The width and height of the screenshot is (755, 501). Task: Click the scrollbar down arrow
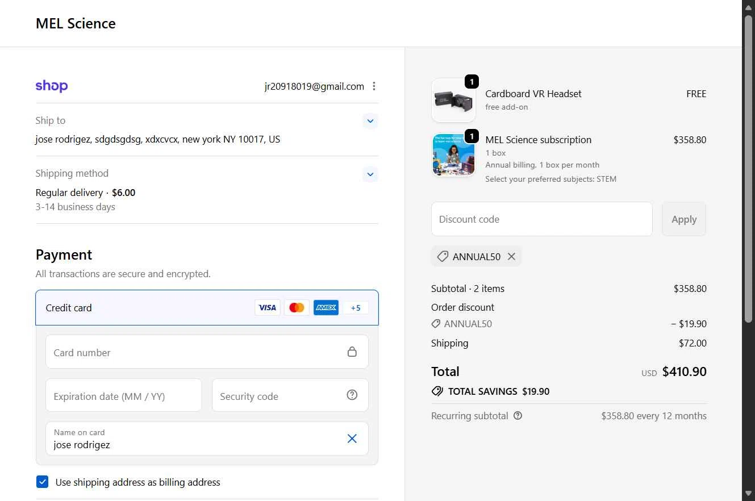coord(749,494)
